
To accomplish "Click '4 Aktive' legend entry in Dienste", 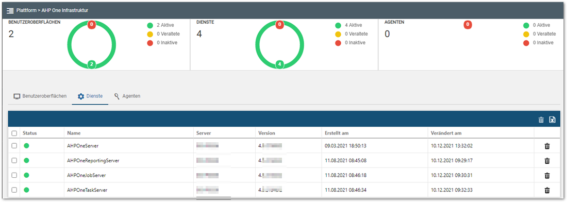I will click(348, 25).
